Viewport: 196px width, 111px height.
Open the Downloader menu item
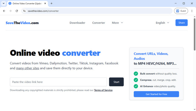click(77, 23)
